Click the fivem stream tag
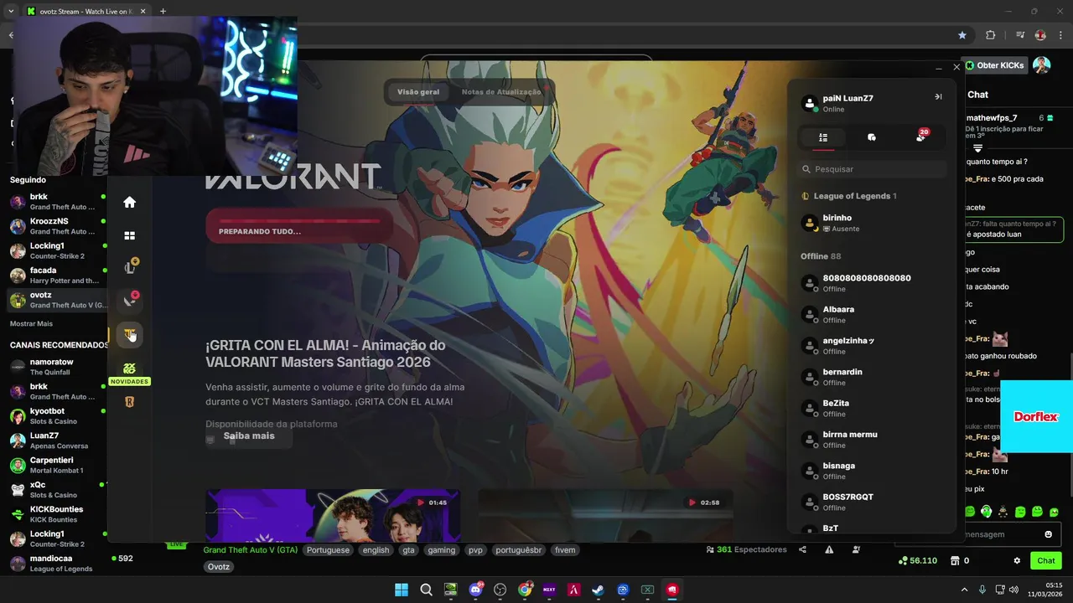Image resolution: width=1073 pixels, height=603 pixels. (x=565, y=550)
